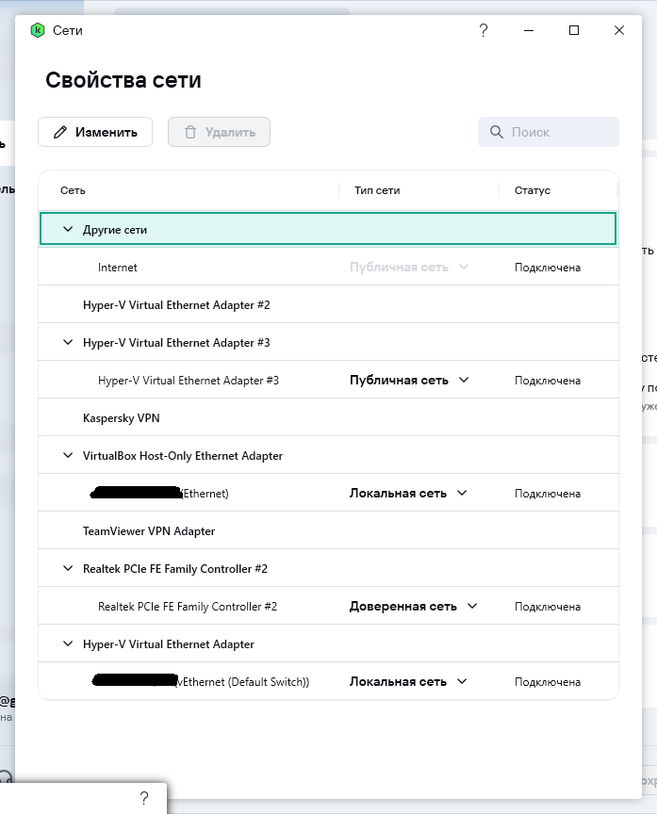Collapse the Hyper-V Virtual Ethernet Adapter group
The image size is (657, 814).
tap(68, 643)
